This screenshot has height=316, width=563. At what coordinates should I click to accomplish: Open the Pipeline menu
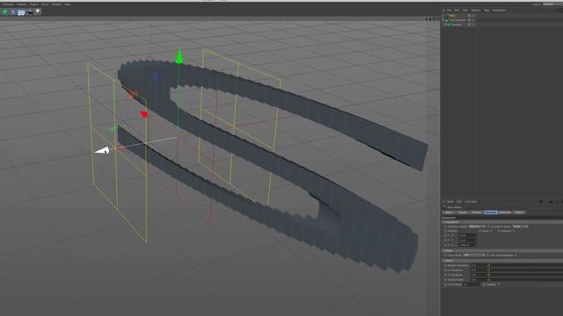tap(22, 4)
